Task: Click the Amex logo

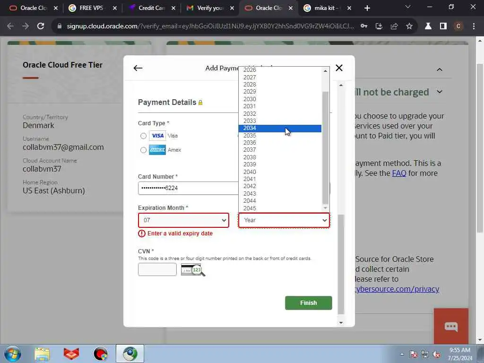Action: [x=157, y=150]
